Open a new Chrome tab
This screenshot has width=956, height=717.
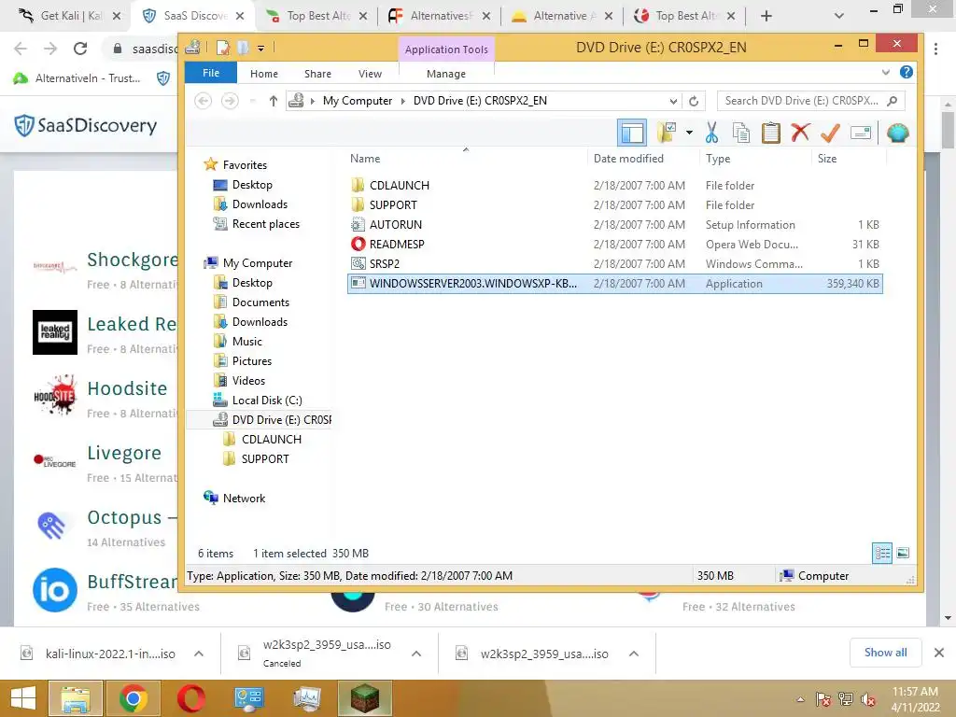(766, 16)
